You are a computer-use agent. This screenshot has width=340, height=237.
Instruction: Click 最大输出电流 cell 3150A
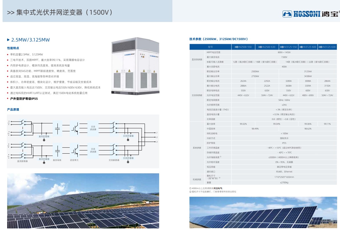(x=327, y=86)
